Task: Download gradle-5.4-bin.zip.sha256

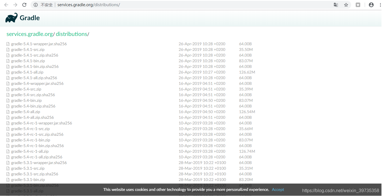Action: (x=33, y=106)
